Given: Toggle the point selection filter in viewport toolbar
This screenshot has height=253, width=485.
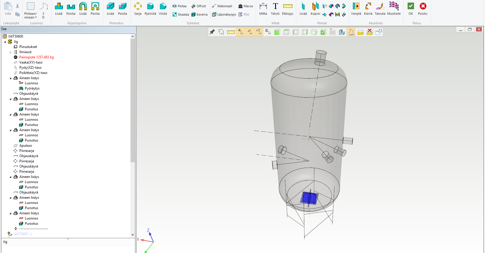Looking at the screenshot, I should (x=240, y=32).
